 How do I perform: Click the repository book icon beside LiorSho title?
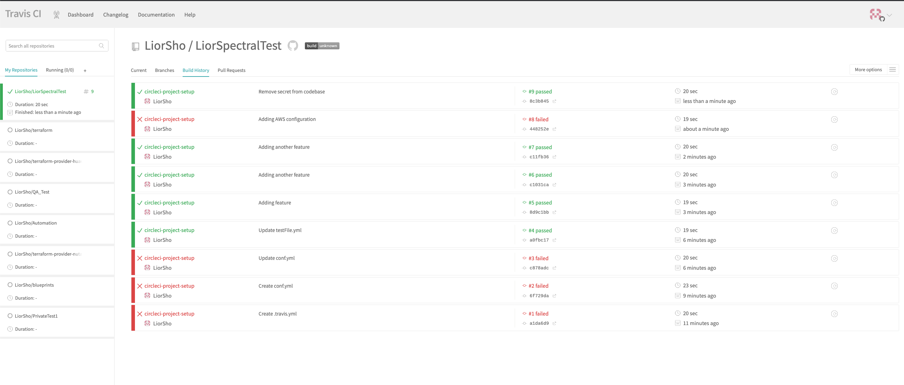pyautogui.click(x=135, y=47)
